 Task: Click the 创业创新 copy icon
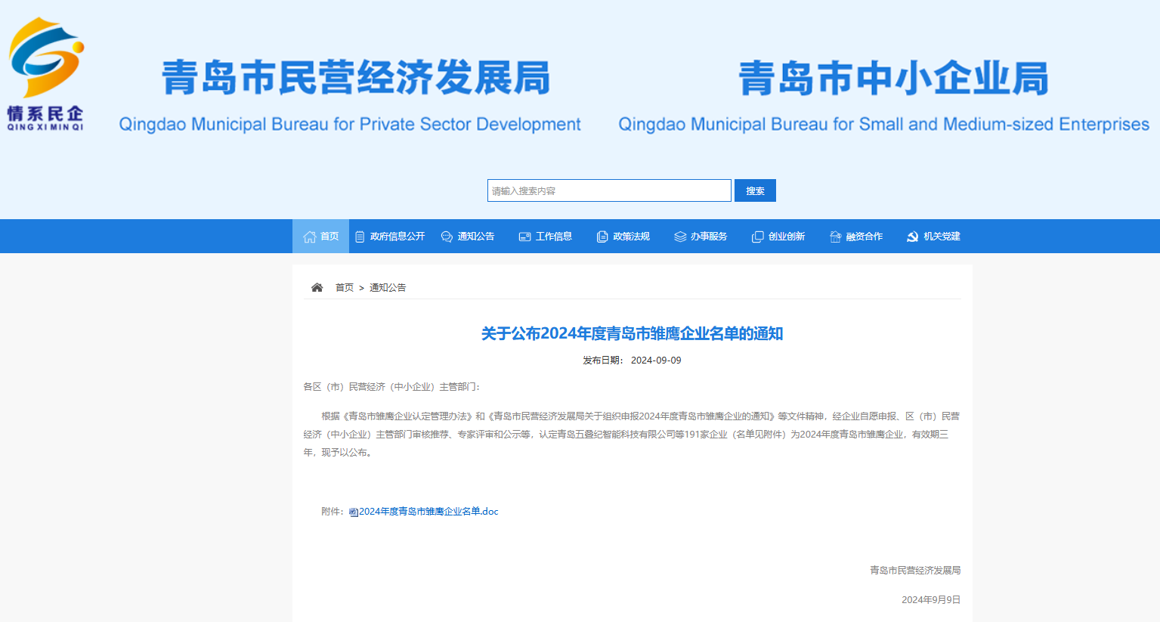point(758,237)
